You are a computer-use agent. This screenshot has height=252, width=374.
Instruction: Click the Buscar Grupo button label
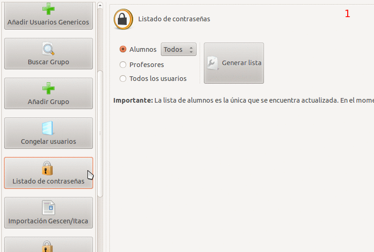pyautogui.click(x=49, y=62)
